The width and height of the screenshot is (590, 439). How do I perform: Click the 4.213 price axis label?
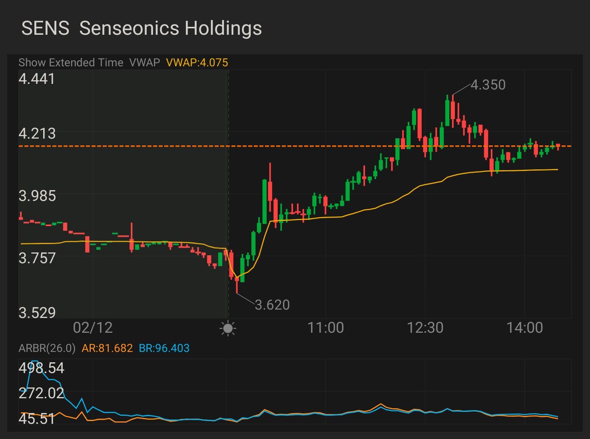[x=37, y=133]
